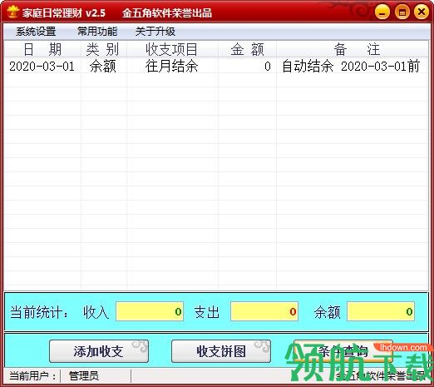Click the 当前用户 status bar label
434x387 pixels.
(32, 376)
